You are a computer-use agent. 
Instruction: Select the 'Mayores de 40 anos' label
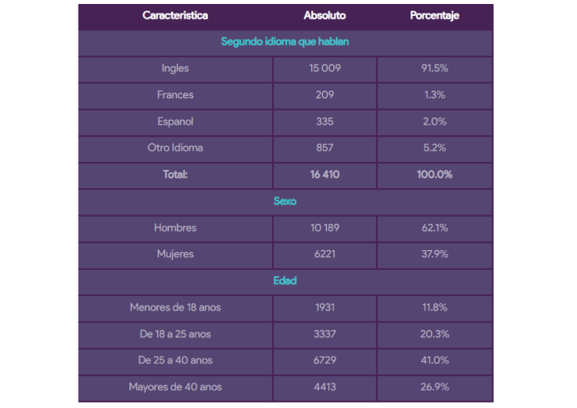175,387
